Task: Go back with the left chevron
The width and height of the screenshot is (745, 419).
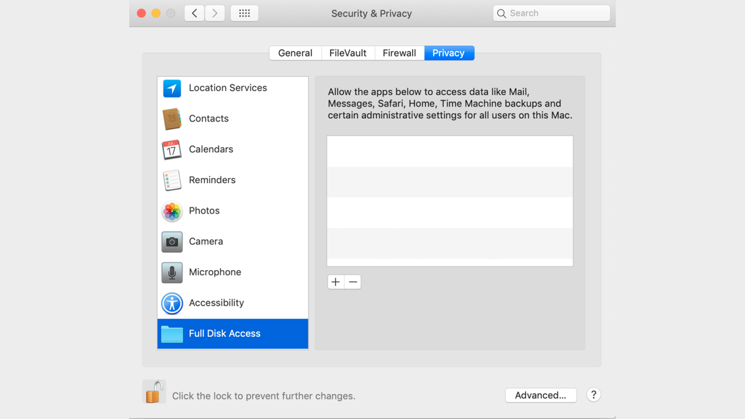Action: point(194,13)
